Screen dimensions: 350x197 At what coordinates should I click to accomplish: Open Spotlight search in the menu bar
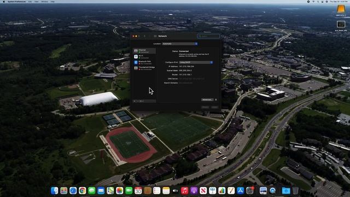tap(318, 2)
